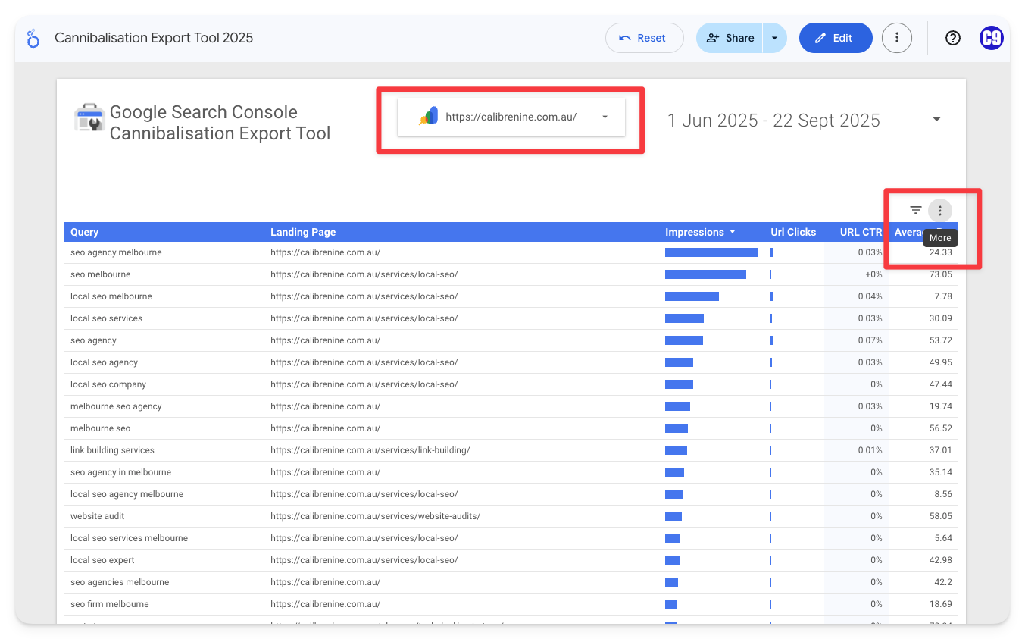Click the Reset button
This screenshot has width=1025, height=639.
(644, 38)
